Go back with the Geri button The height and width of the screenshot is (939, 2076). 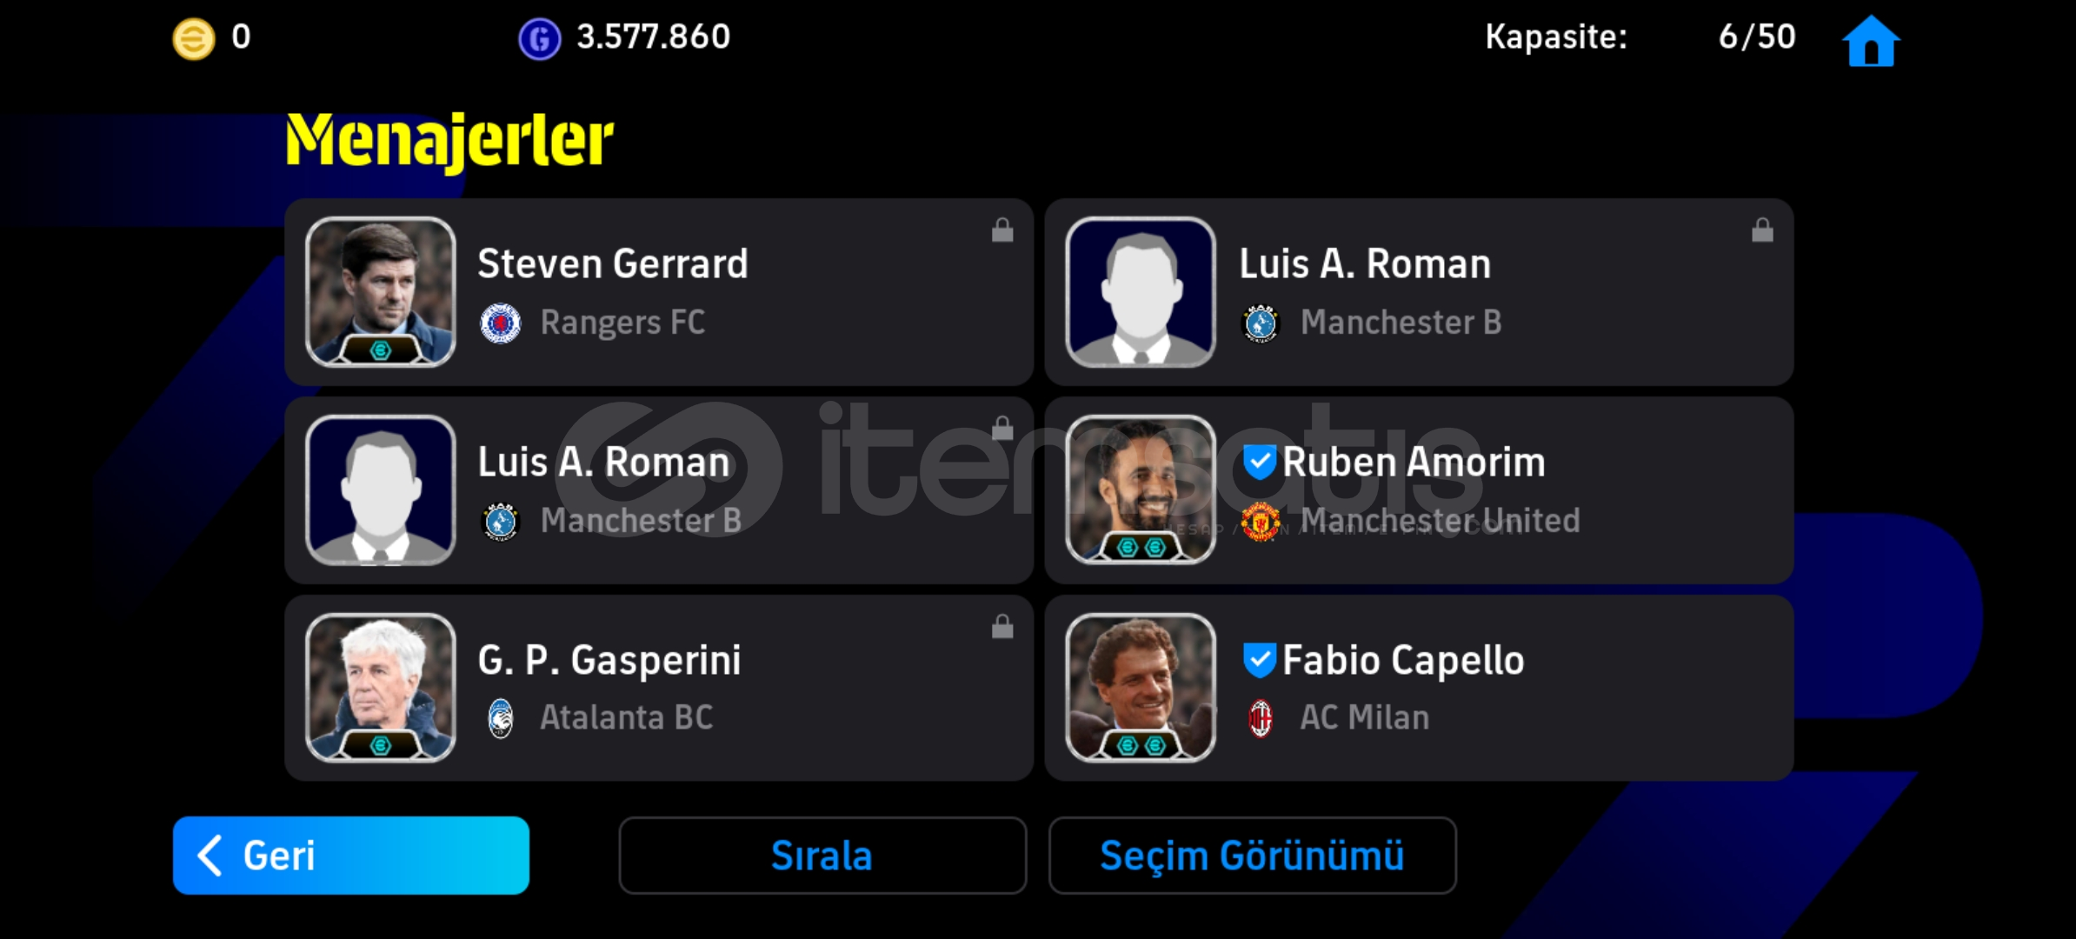[x=351, y=856]
